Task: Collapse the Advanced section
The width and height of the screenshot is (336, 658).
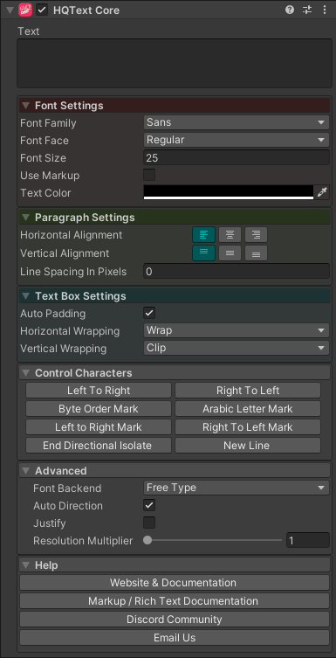Action: (26, 470)
